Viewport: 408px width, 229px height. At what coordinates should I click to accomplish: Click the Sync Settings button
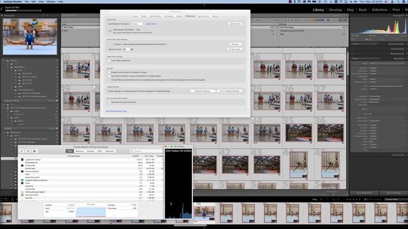pos(393,193)
